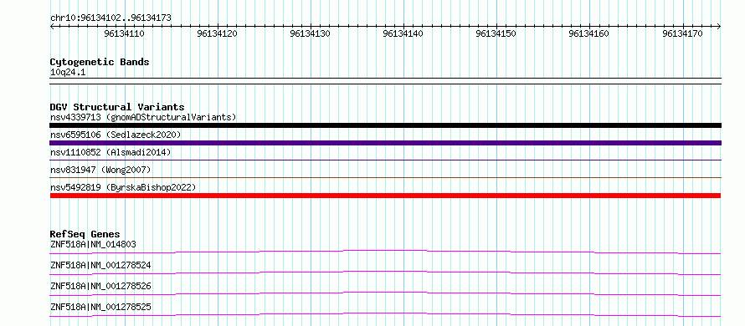Viewport: 745px width, 326px height.
Task: Select transcript ZNF518A|NM_001278524
Action: point(100,265)
